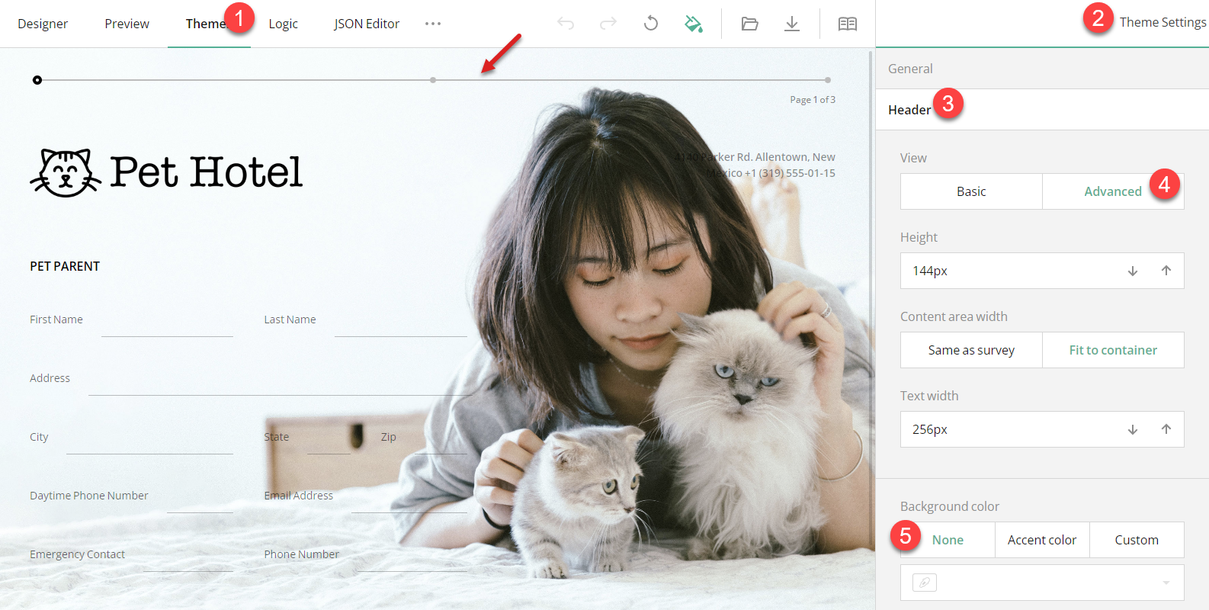The width and height of the screenshot is (1209, 610).
Task: Select Custom background color option
Action: [x=1136, y=540]
